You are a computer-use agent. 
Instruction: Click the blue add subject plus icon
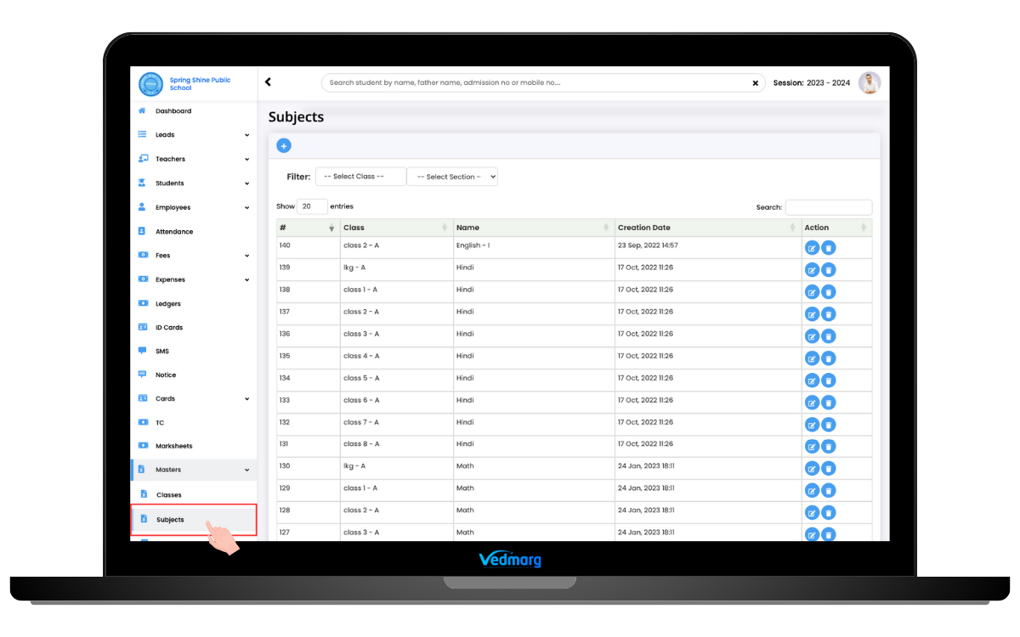[284, 146]
